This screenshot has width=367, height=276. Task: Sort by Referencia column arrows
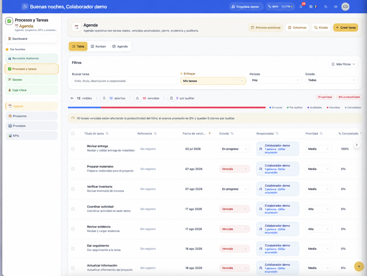(x=155, y=134)
